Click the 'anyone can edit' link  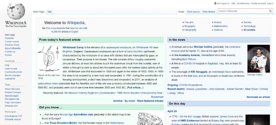79,28
